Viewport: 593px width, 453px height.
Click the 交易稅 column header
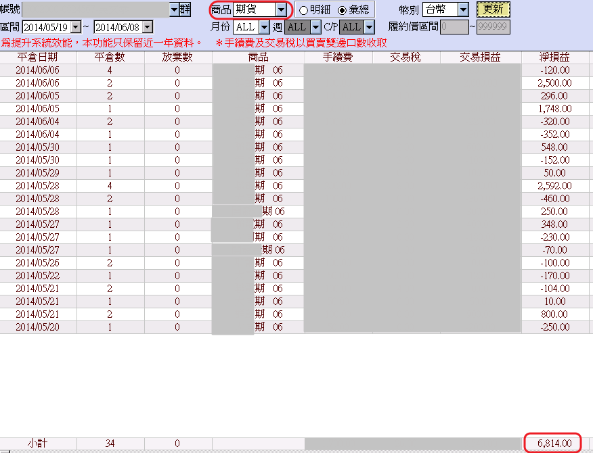click(x=405, y=57)
